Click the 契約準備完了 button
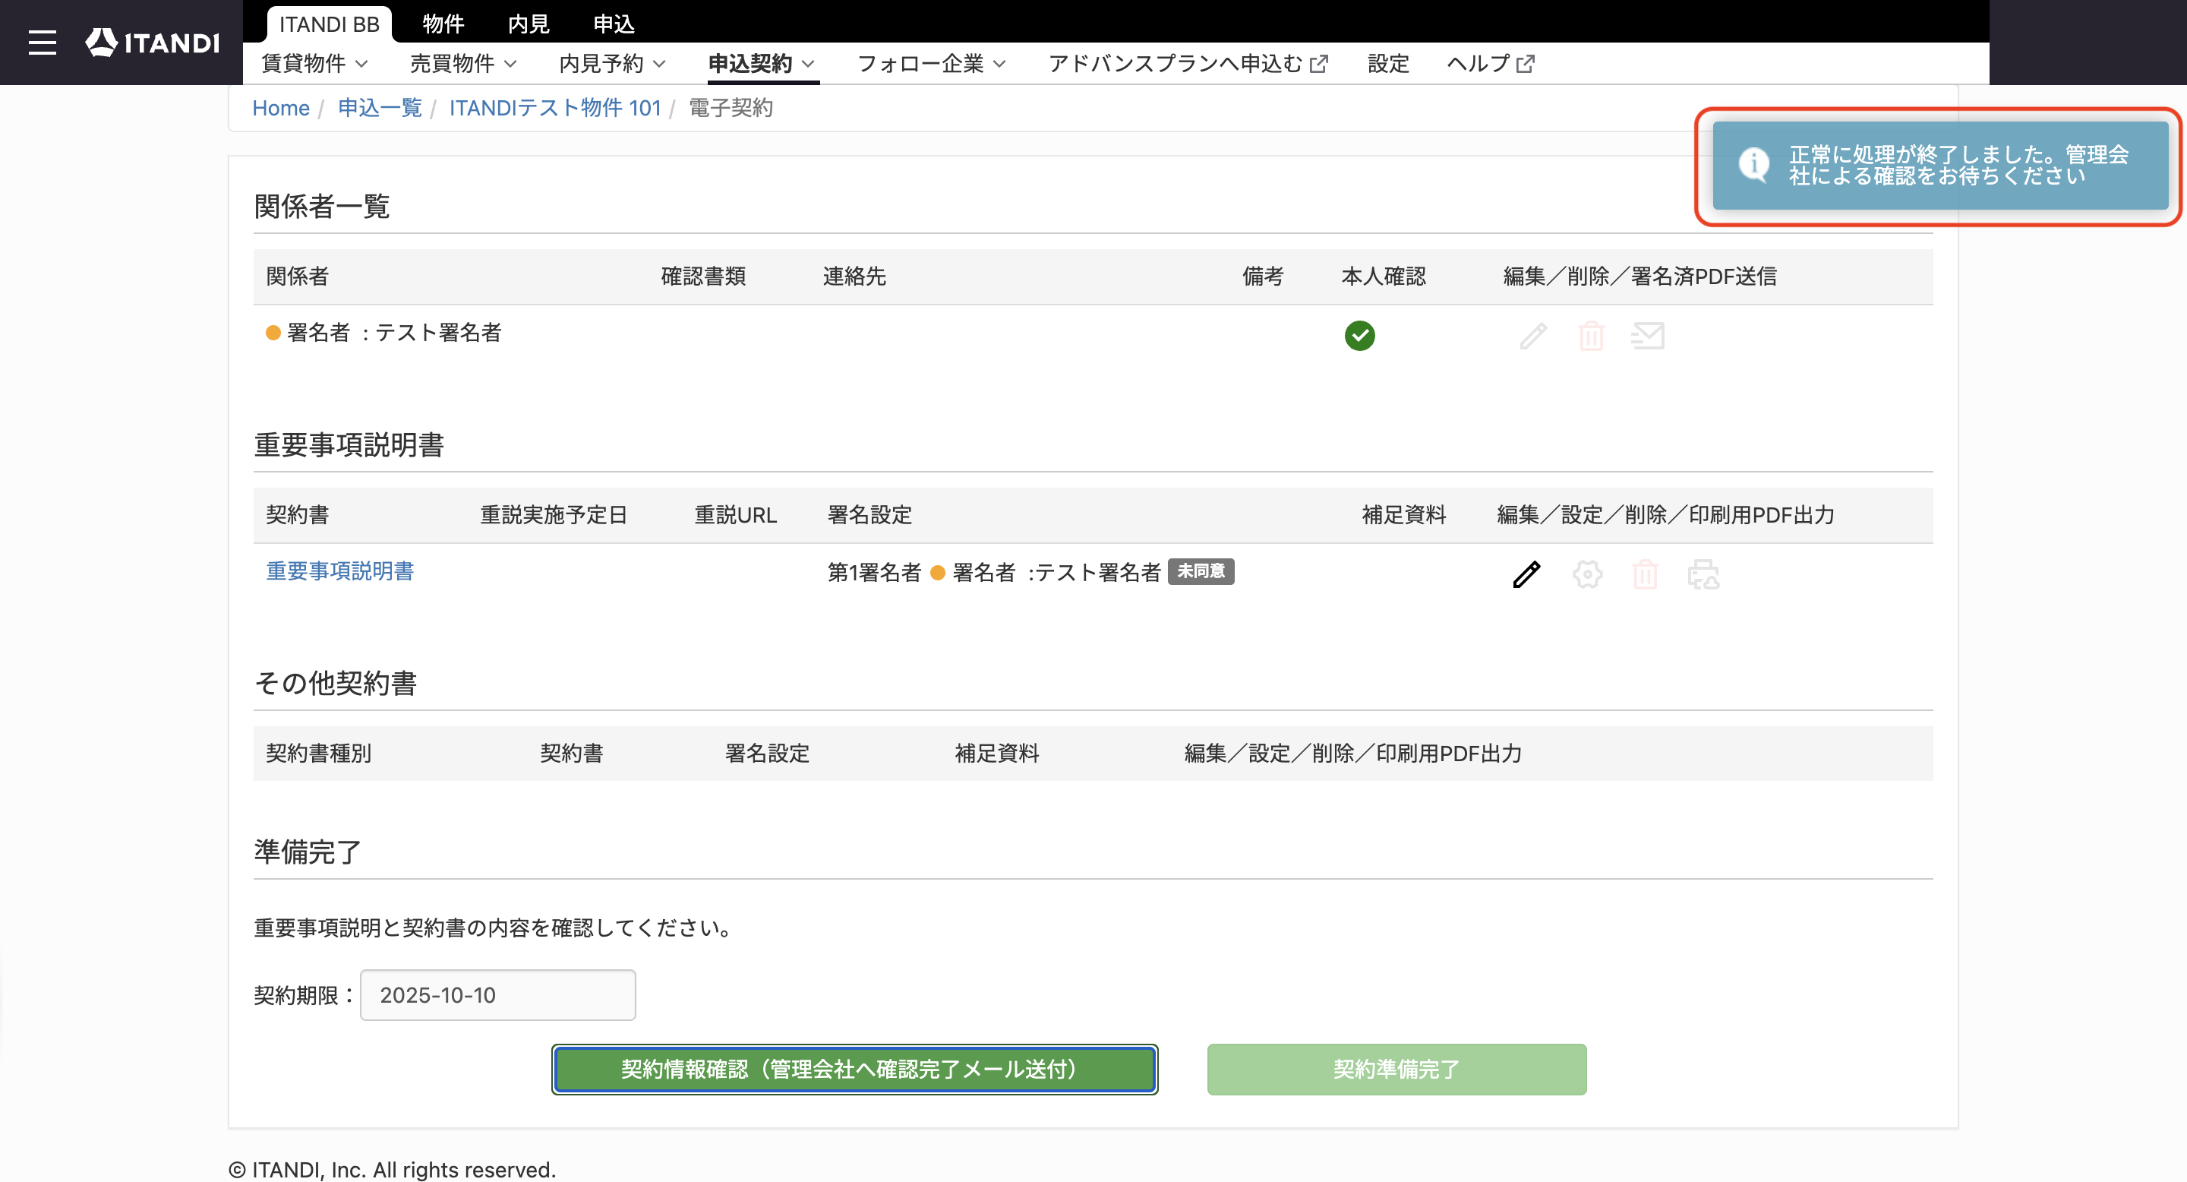Viewport: 2187px width, 1182px height. [x=1396, y=1070]
